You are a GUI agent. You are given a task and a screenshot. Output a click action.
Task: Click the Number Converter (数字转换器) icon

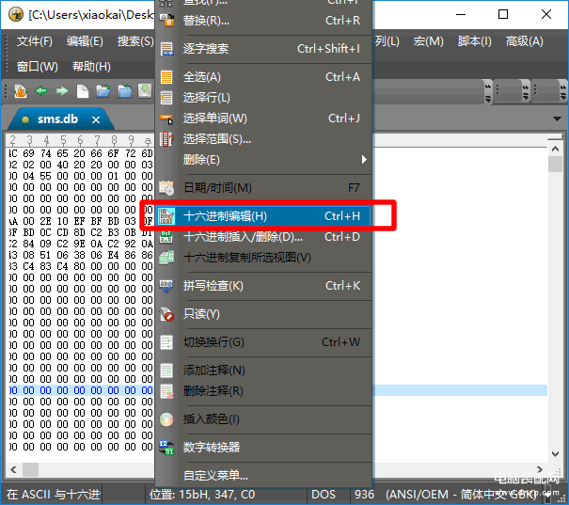(x=166, y=448)
